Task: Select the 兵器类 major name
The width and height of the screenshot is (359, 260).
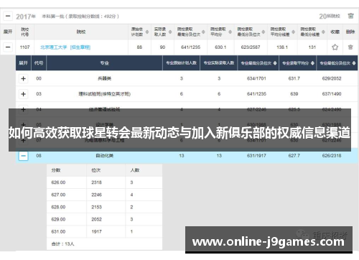Action: click(x=105, y=78)
